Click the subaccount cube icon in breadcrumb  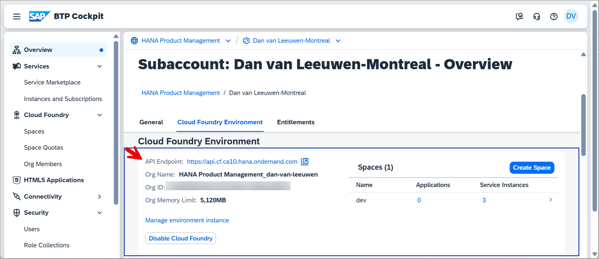(x=246, y=41)
